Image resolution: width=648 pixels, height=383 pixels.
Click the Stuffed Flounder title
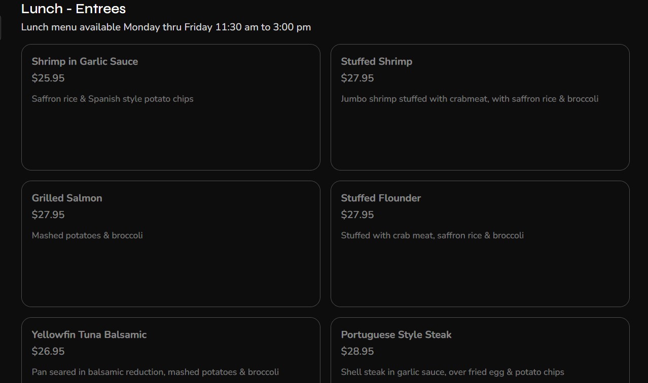pos(381,198)
